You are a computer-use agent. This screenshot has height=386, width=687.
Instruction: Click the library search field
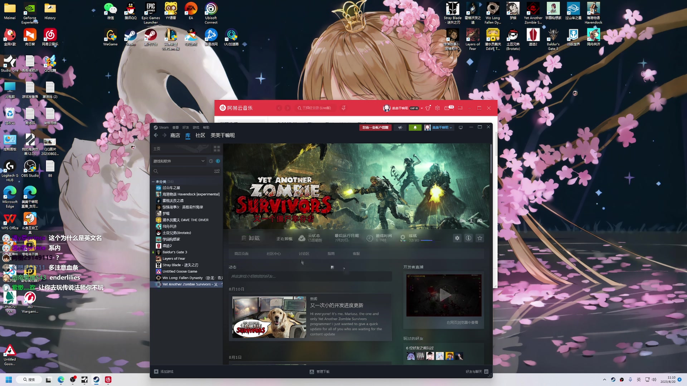click(x=182, y=171)
